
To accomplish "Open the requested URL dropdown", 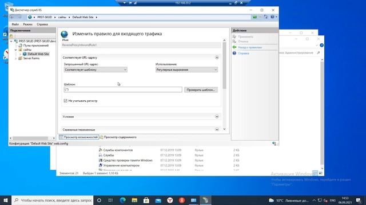I will click(96, 69).
